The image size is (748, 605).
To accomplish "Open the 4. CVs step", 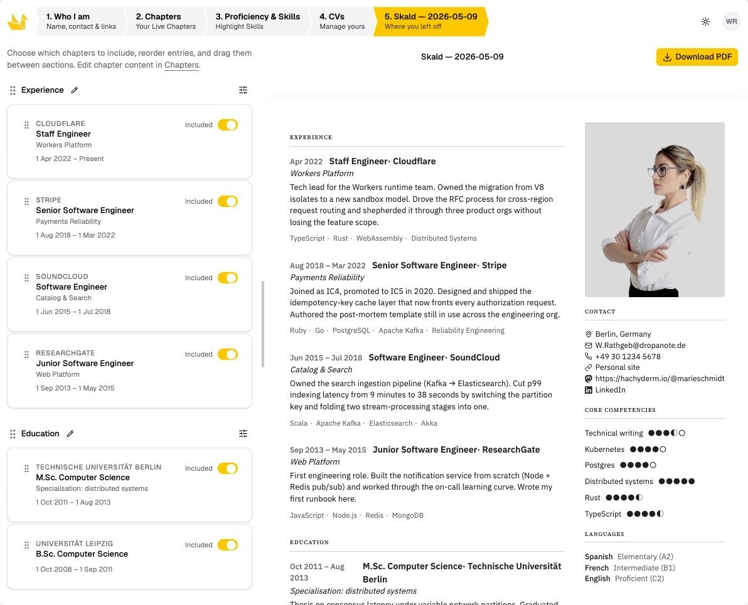I will pyautogui.click(x=342, y=21).
